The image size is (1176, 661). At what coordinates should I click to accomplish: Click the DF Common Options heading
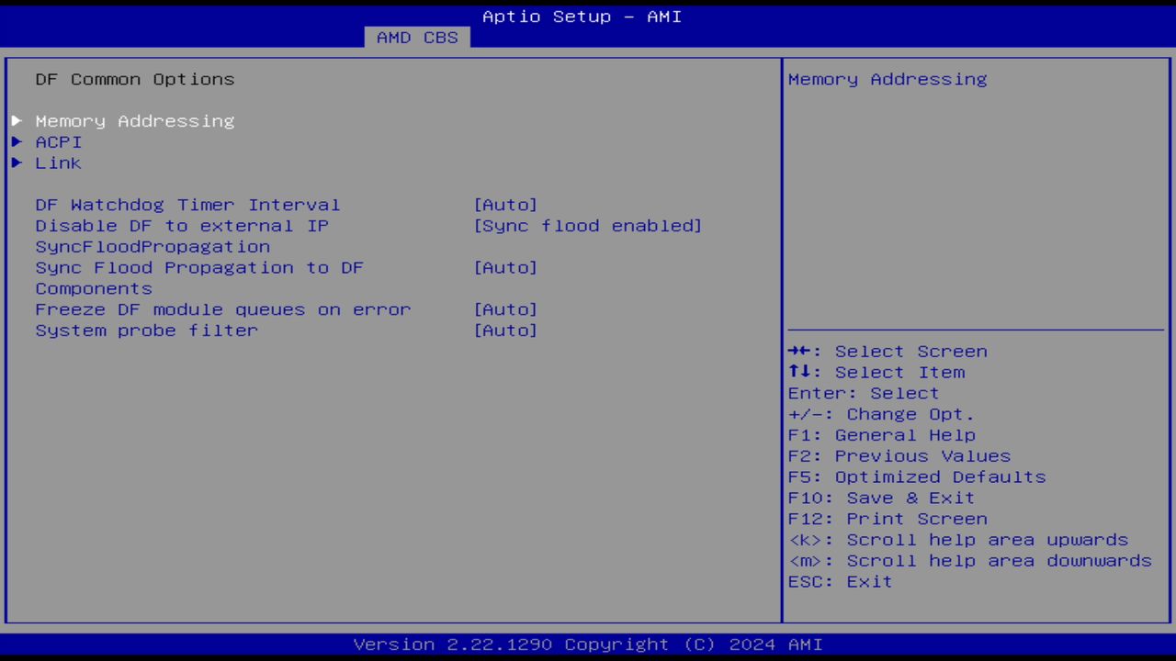point(135,80)
